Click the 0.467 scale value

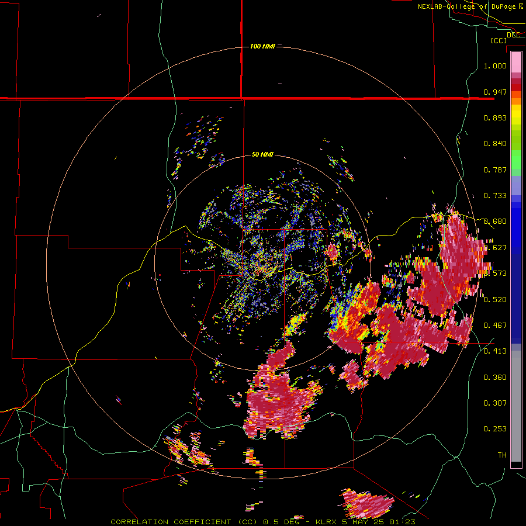point(495,325)
